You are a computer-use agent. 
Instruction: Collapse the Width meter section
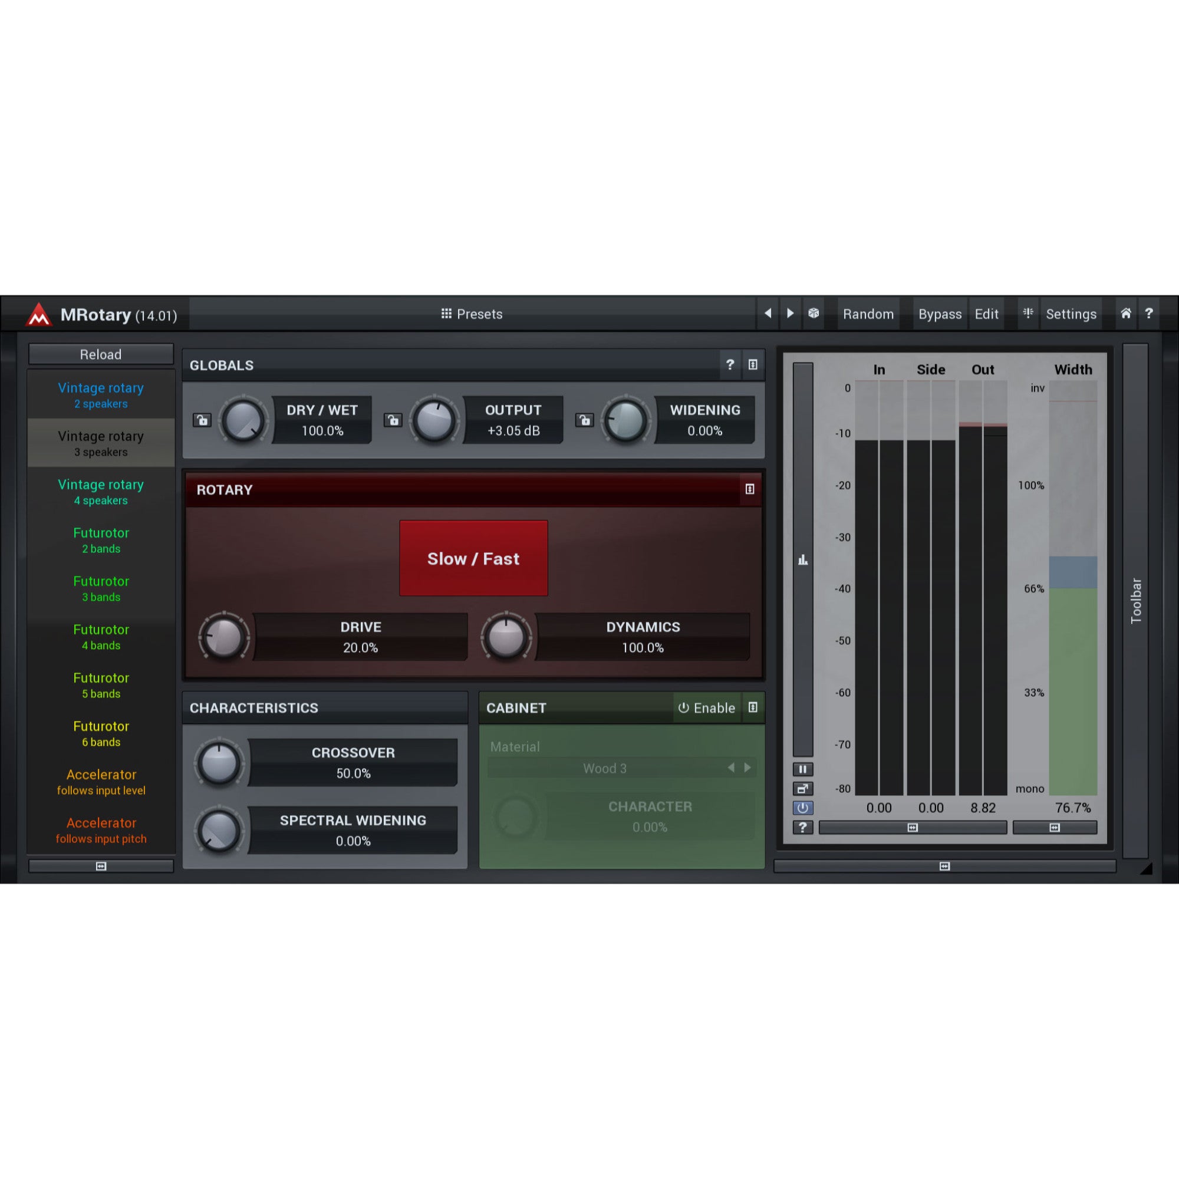point(1055,828)
